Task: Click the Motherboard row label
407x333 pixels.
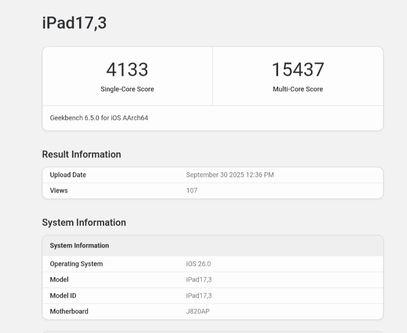Action: pyautogui.click(x=69, y=311)
